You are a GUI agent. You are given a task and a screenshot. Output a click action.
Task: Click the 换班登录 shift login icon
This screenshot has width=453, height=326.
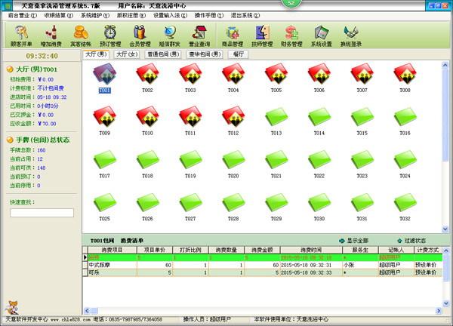[350, 34]
